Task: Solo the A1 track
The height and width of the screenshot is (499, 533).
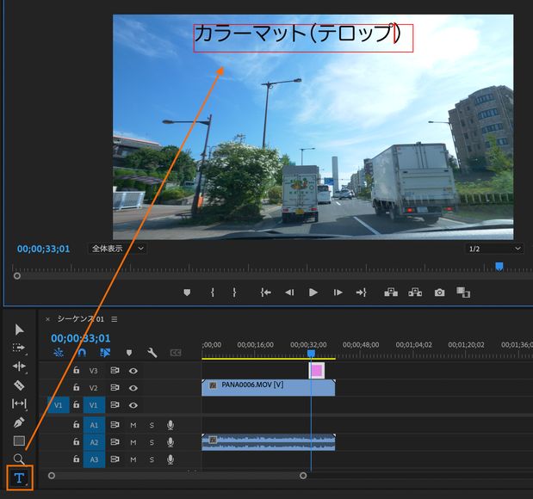Action: pyautogui.click(x=152, y=425)
